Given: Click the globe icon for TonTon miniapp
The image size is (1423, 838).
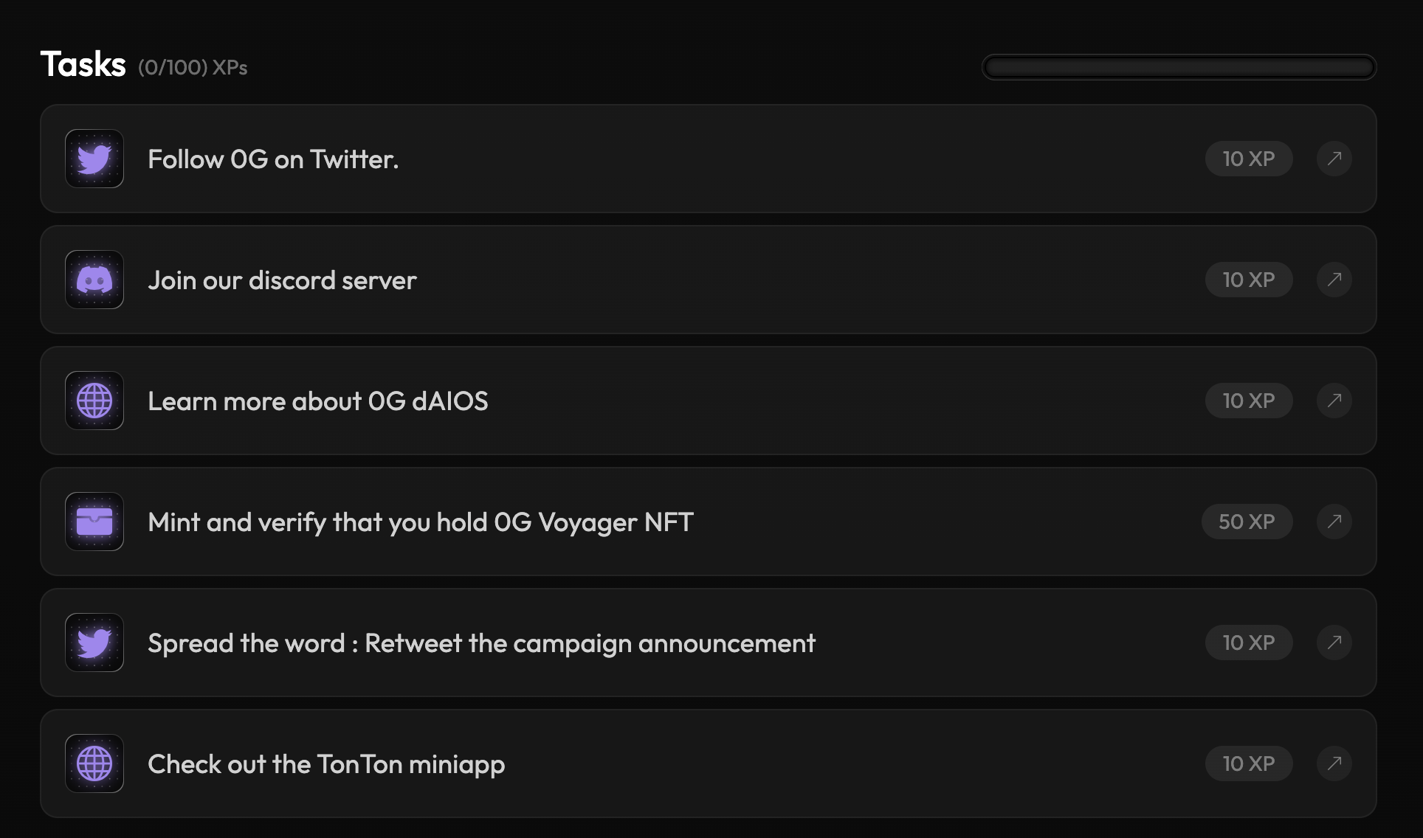Looking at the screenshot, I should (x=94, y=763).
